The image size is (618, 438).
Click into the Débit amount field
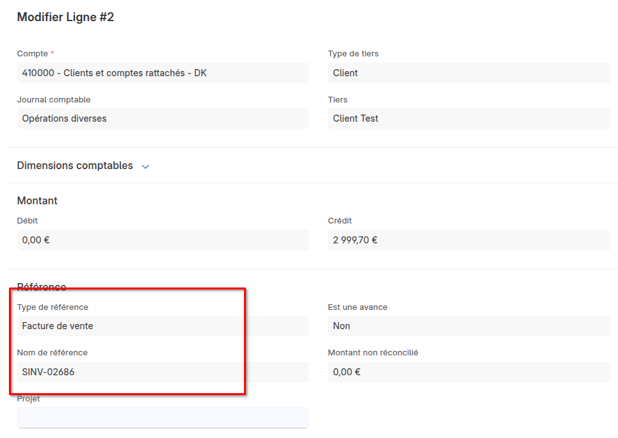click(x=162, y=240)
